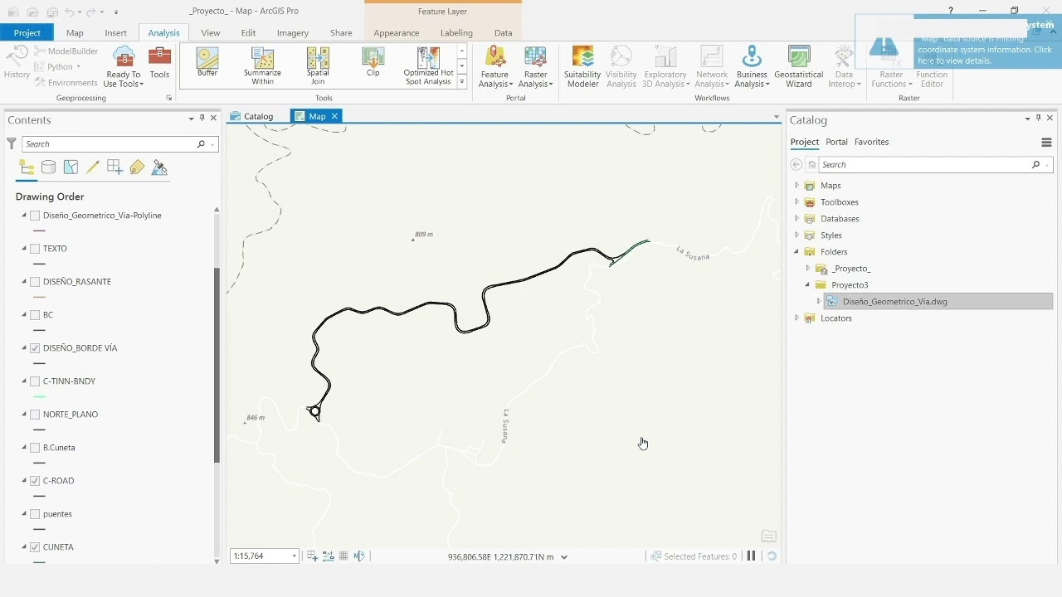Open the geoprocessing History
The image size is (1062, 597).
(17, 64)
